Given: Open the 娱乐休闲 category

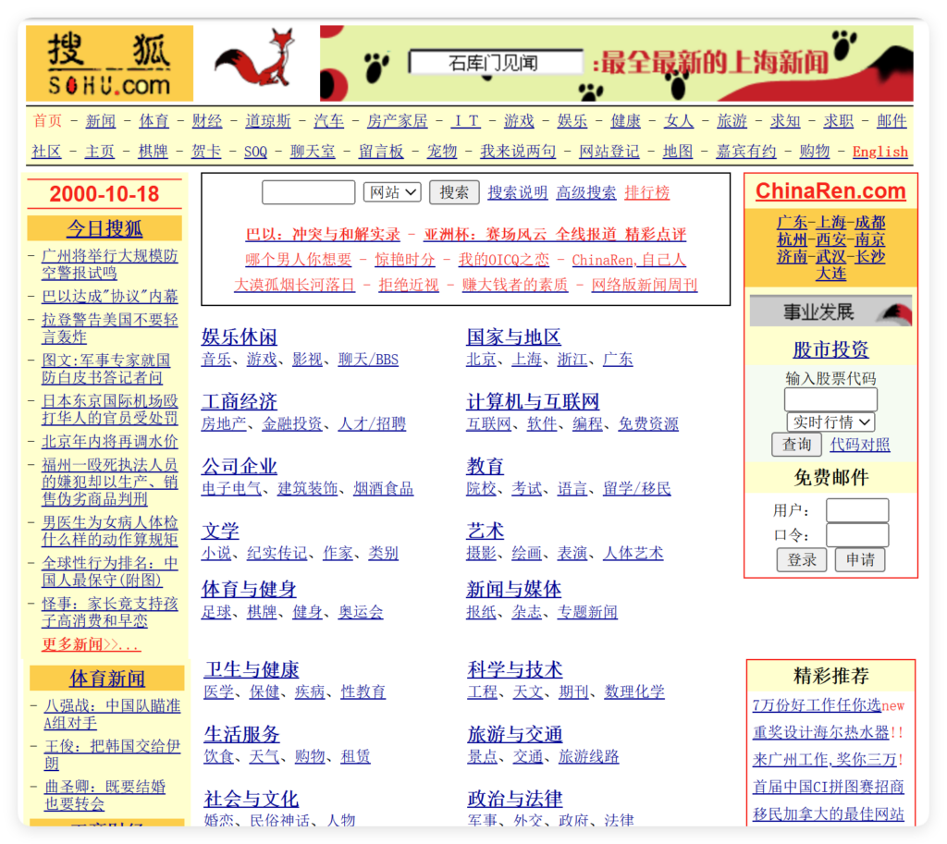Looking at the screenshot, I should 240,336.
